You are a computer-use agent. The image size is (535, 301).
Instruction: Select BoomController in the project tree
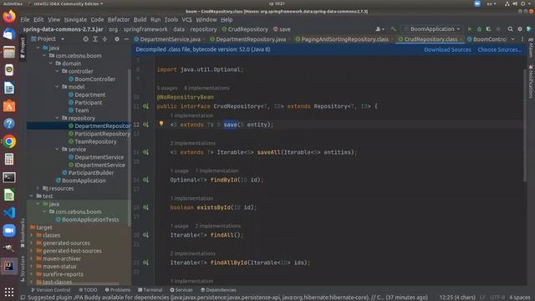(91, 79)
